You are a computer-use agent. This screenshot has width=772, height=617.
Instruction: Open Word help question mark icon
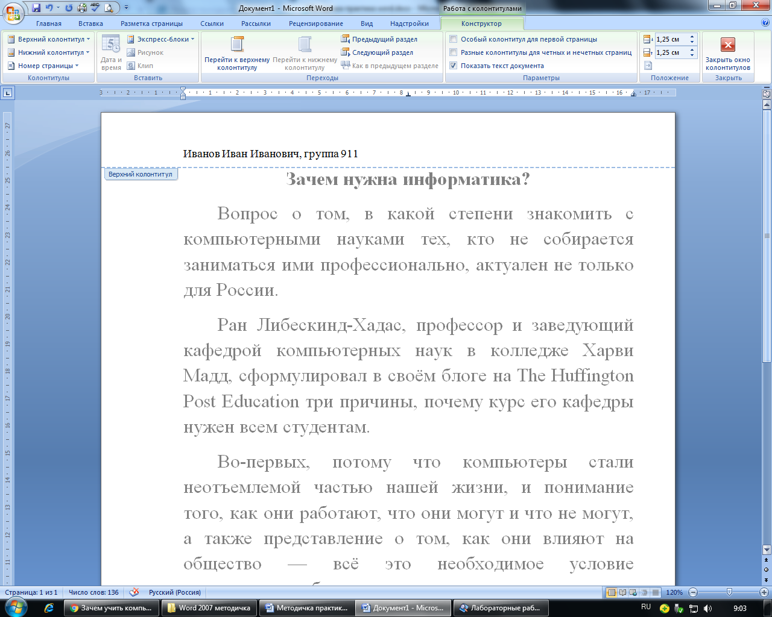(x=765, y=23)
